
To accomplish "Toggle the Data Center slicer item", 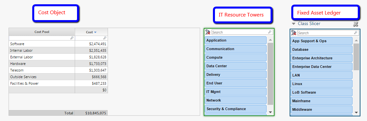I will click(236, 66).
